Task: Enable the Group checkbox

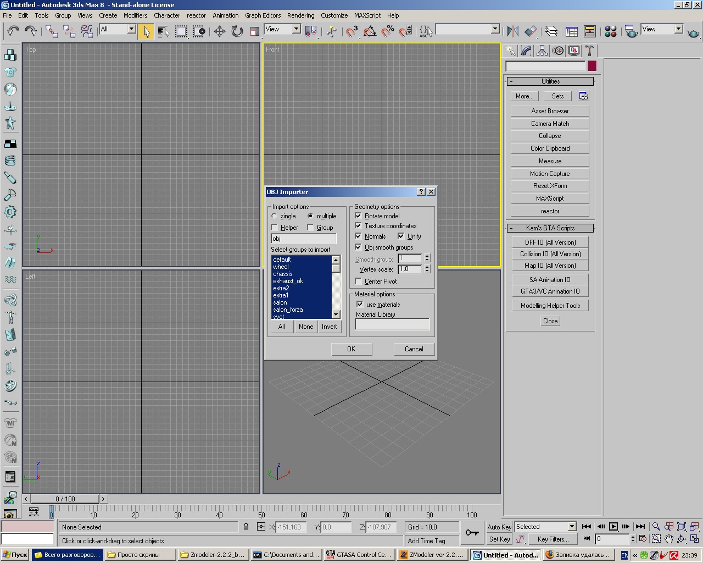Action: [x=310, y=227]
